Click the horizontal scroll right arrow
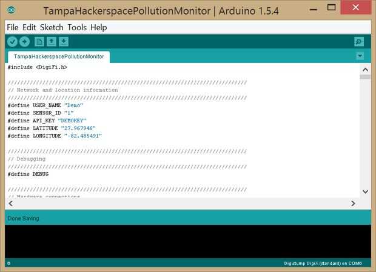 tap(353, 204)
